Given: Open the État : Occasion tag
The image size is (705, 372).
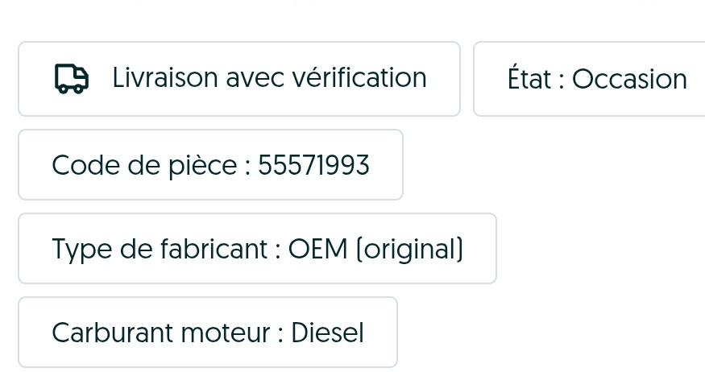Looking at the screenshot, I should coord(590,79).
